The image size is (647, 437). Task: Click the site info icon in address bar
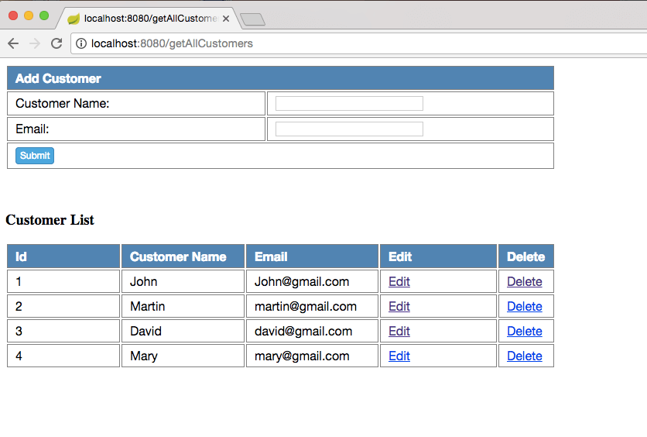pos(81,43)
